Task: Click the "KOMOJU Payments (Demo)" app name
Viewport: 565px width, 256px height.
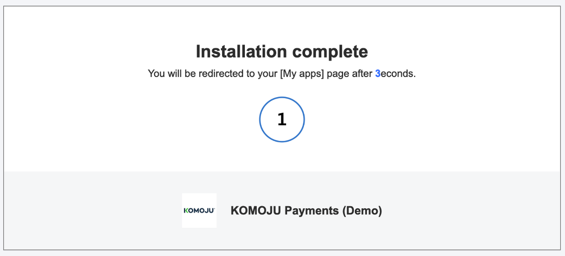Action: pos(306,211)
